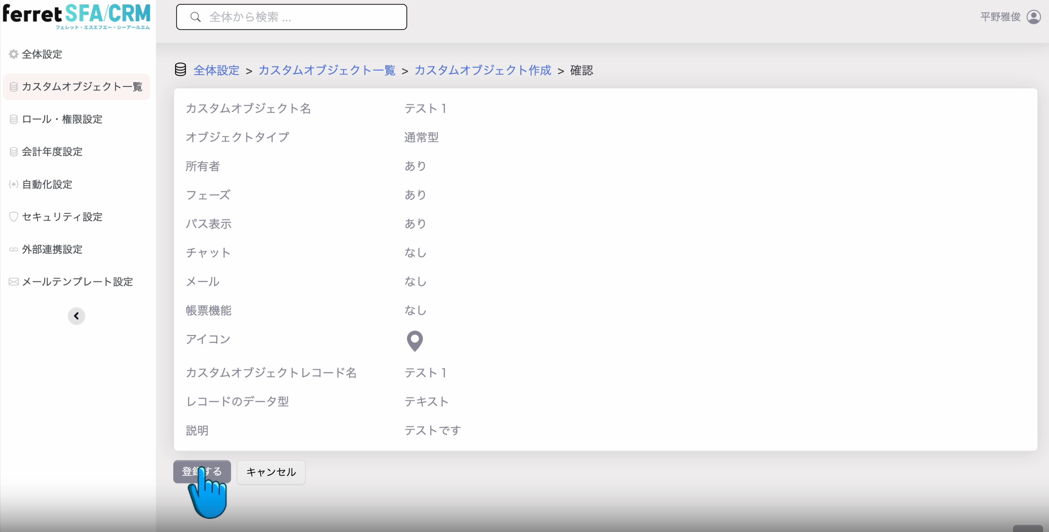Click the 確認 breadcrumb text
This screenshot has height=532, width=1049.
tap(581, 71)
